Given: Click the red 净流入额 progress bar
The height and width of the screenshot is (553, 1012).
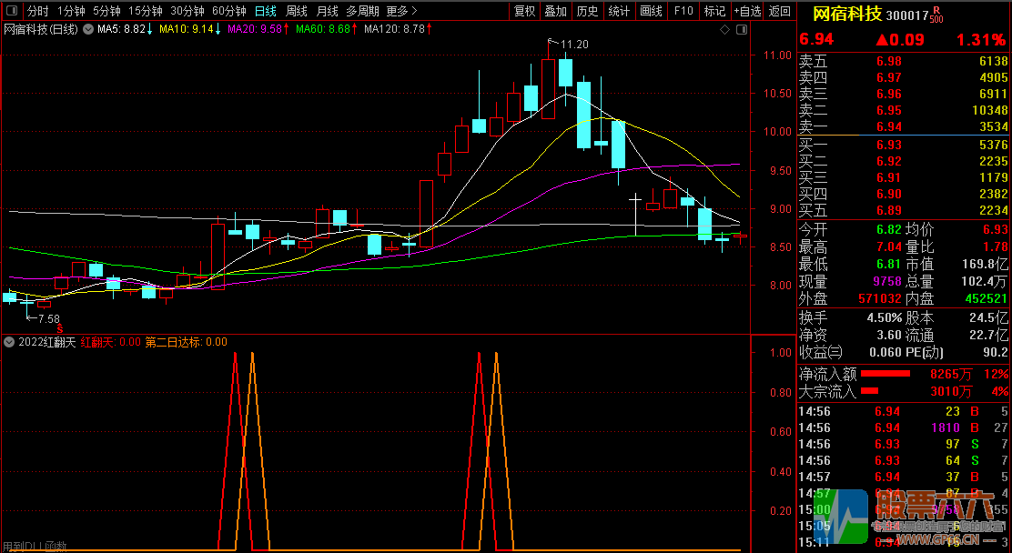Looking at the screenshot, I should click(885, 374).
